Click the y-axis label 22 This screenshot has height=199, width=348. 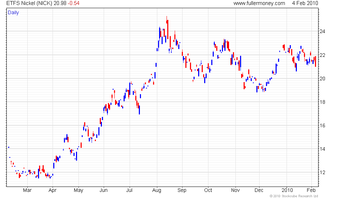click(322, 55)
